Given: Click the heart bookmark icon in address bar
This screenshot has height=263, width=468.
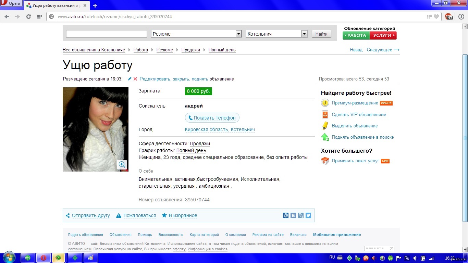Looking at the screenshot, I should tap(436, 16).
